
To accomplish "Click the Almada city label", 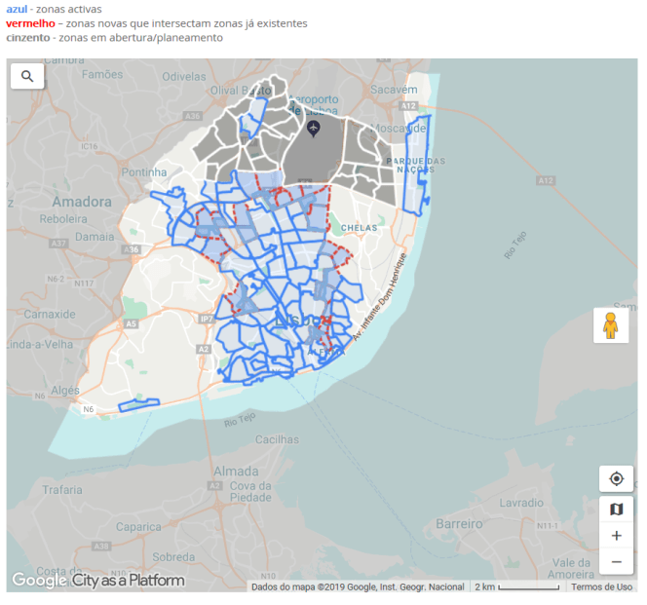I will pyautogui.click(x=235, y=471).
